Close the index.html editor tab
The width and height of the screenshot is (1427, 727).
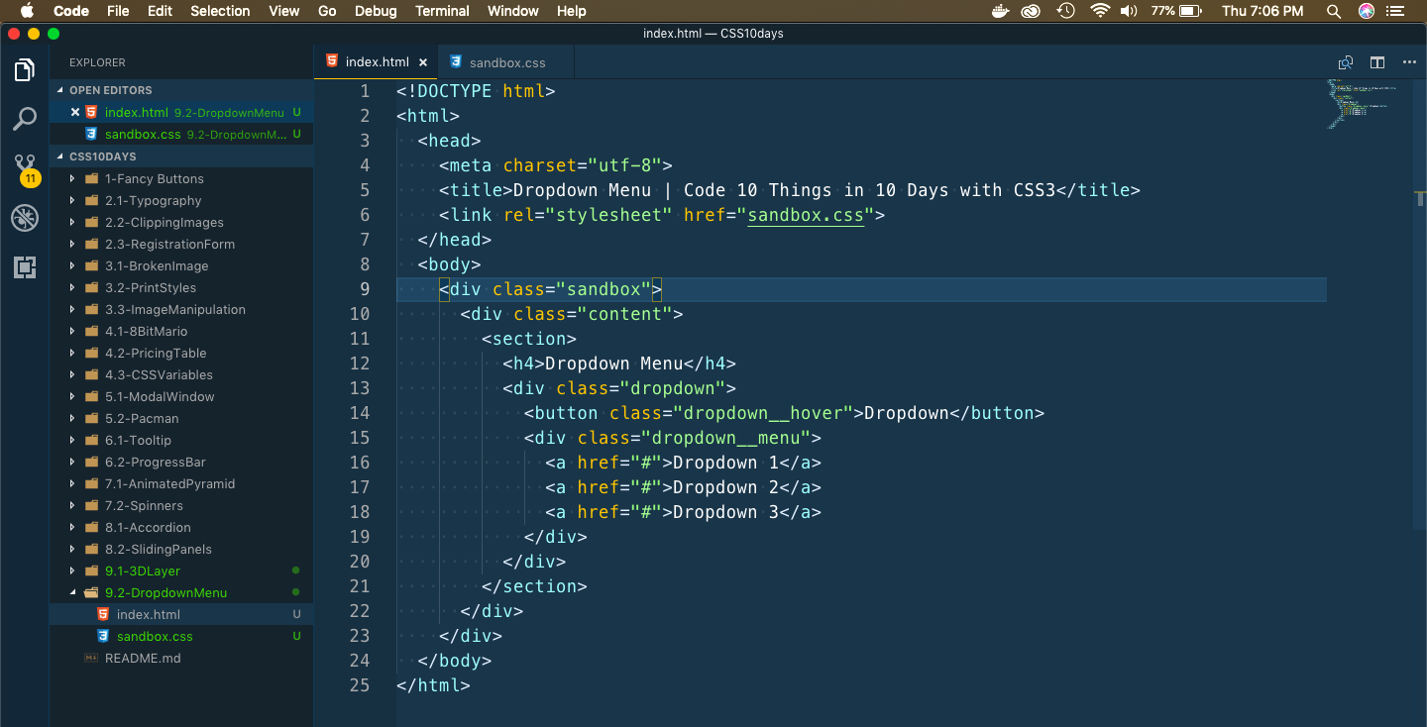423,62
